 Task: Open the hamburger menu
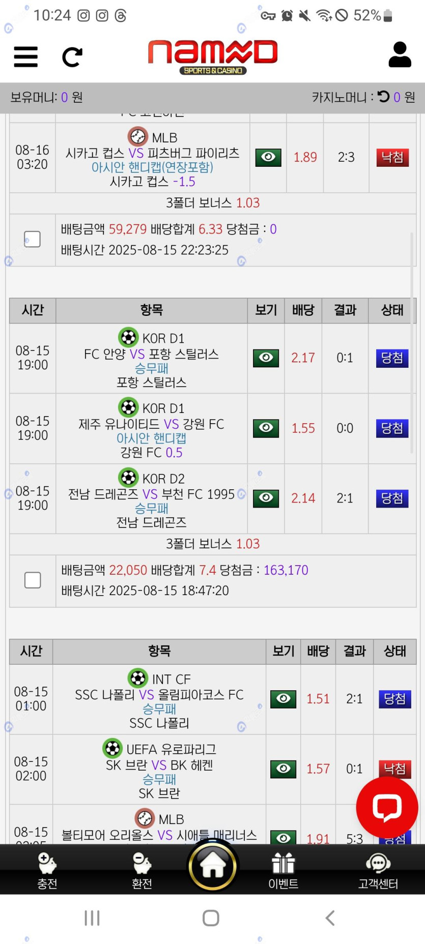click(x=25, y=56)
